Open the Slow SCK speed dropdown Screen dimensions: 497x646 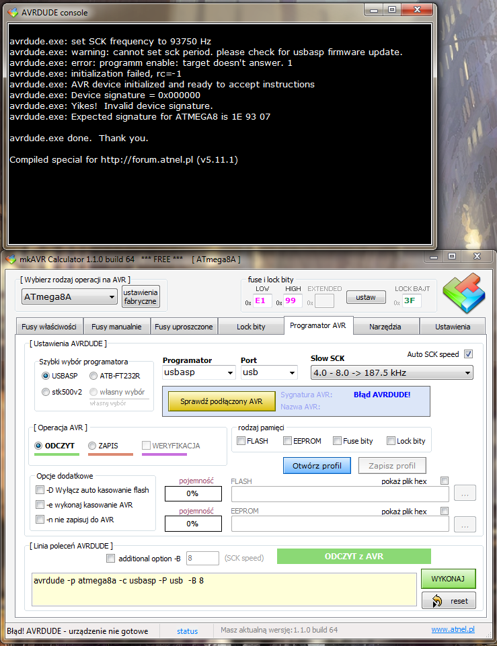click(392, 373)
